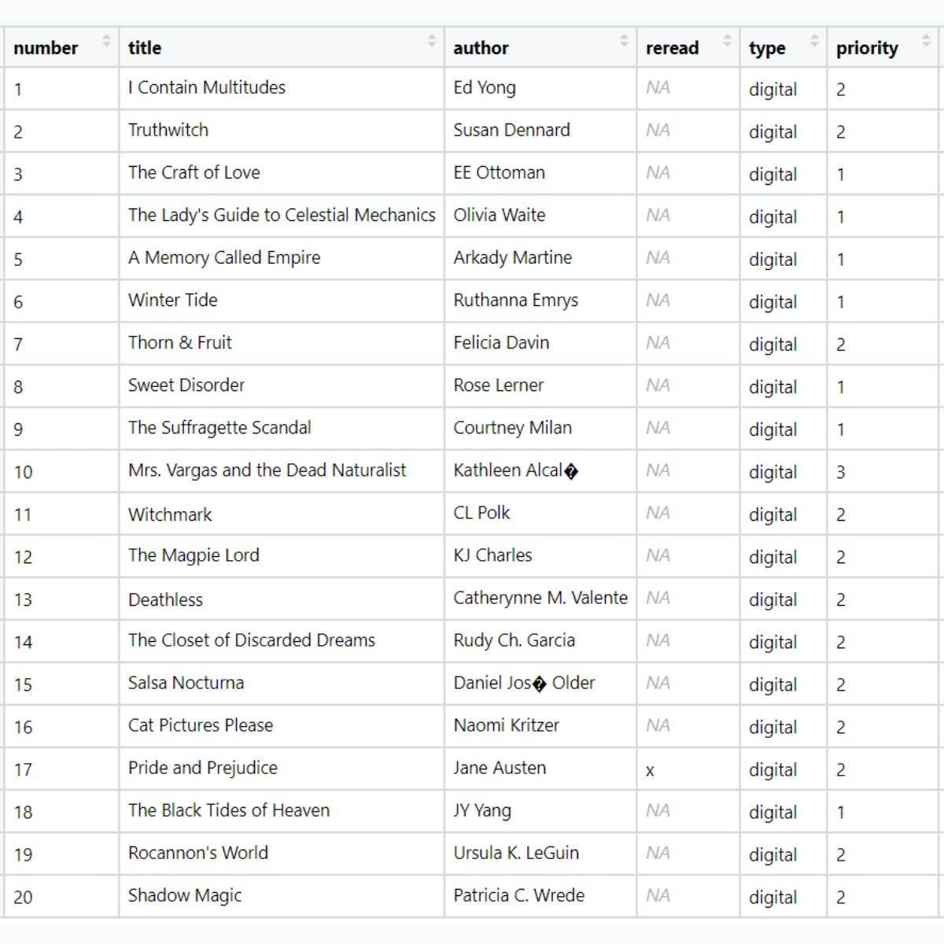The height and width of the screenshot is (944, 944).
Task: Click sort arrows in the reread column header
Action: [727, 41]
